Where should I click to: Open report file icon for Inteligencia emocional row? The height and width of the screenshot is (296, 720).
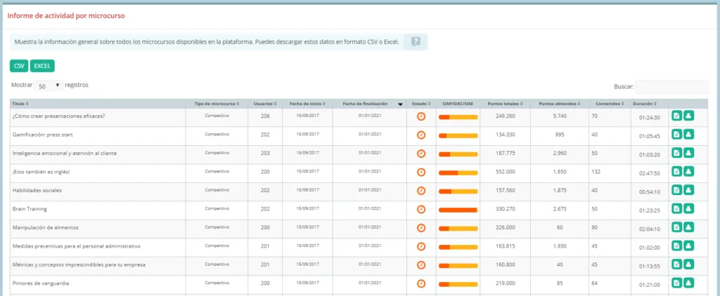(676, 153)
